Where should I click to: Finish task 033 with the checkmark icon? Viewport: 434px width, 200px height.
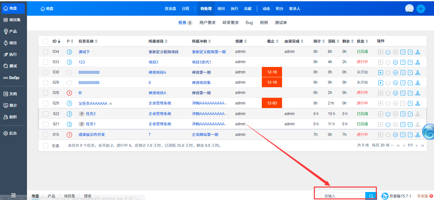(x=395, y=62)
